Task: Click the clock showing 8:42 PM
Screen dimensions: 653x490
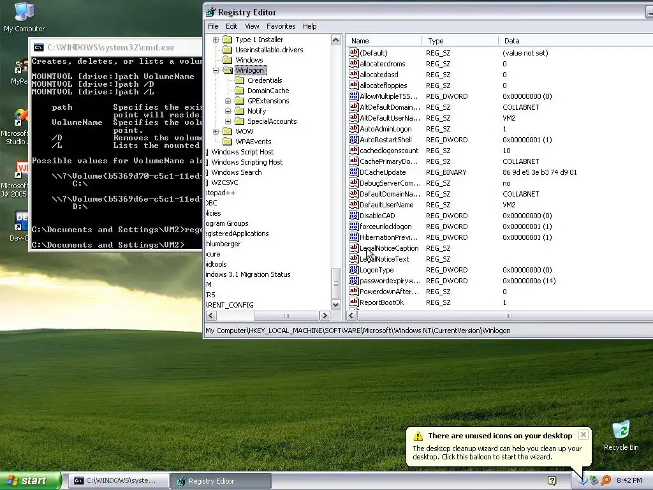Action: 629,480
